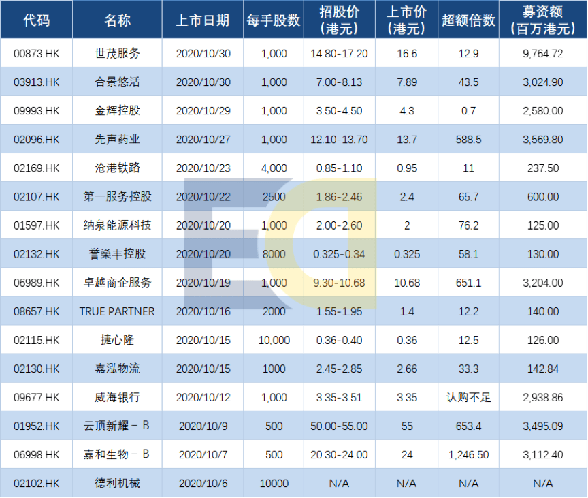Click oversubscription value 76.2

point(469,225)
